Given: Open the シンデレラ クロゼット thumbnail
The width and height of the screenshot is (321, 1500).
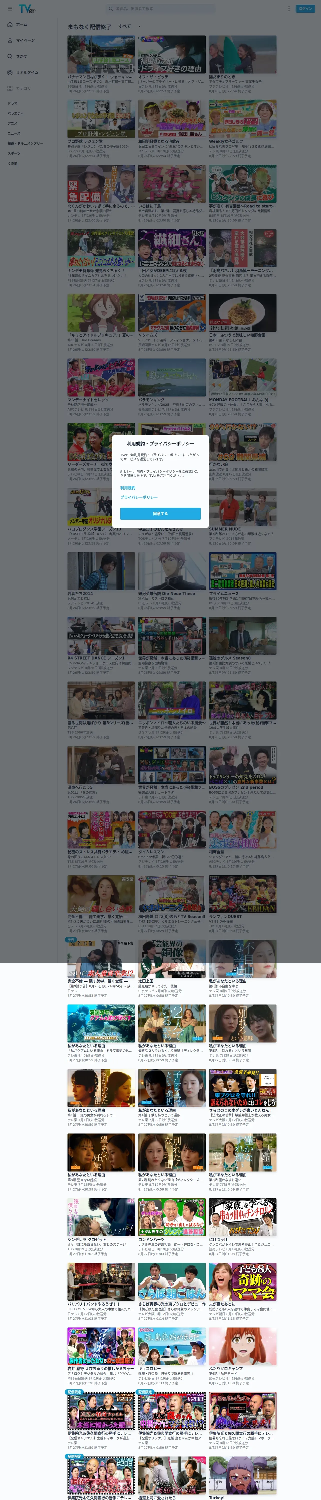Looking at the screenshot, I should click(101, 1217).
